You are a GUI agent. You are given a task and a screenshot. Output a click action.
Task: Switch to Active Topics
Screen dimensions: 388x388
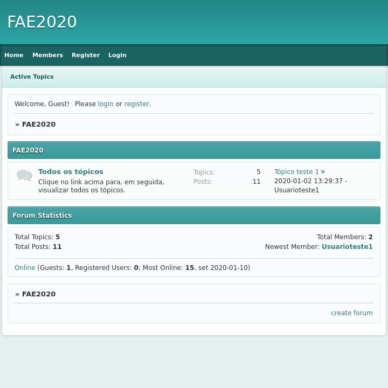coord(32,77)
